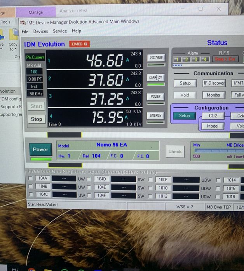Toggle Alarm indicator 3
The image size is (244, 271).
tap(196, 59)
